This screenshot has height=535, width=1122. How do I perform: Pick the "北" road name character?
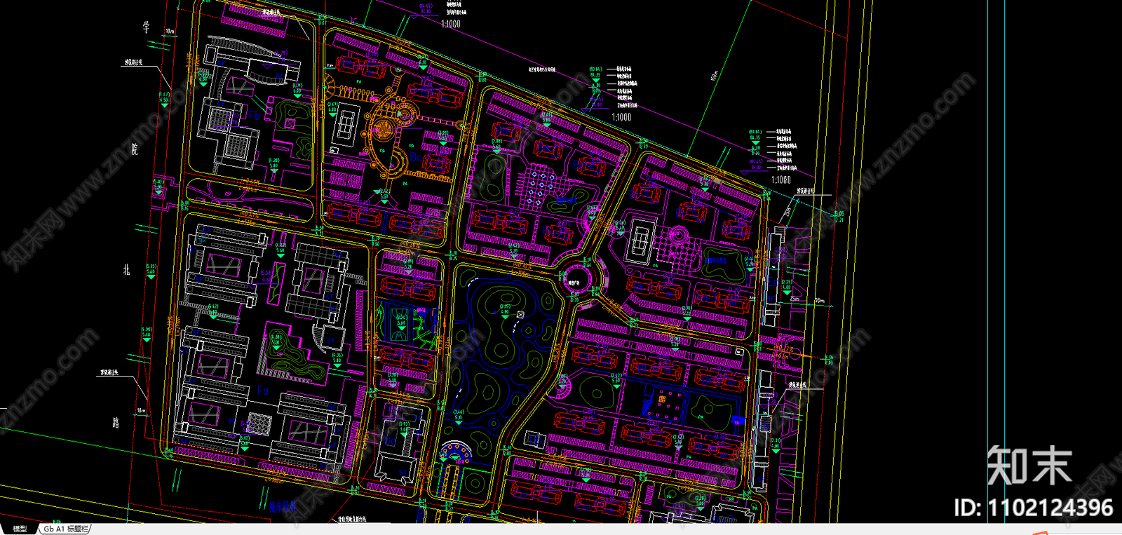[x=126, y=269]
